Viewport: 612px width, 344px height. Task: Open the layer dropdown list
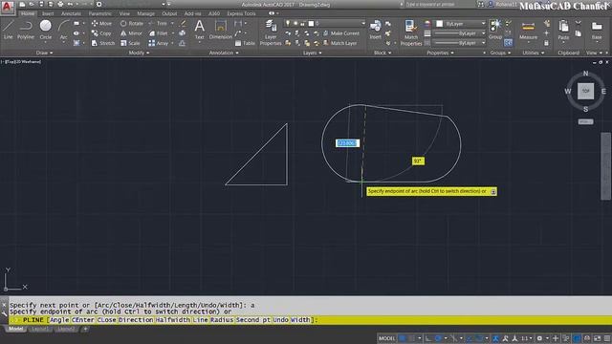click(325, 23)
